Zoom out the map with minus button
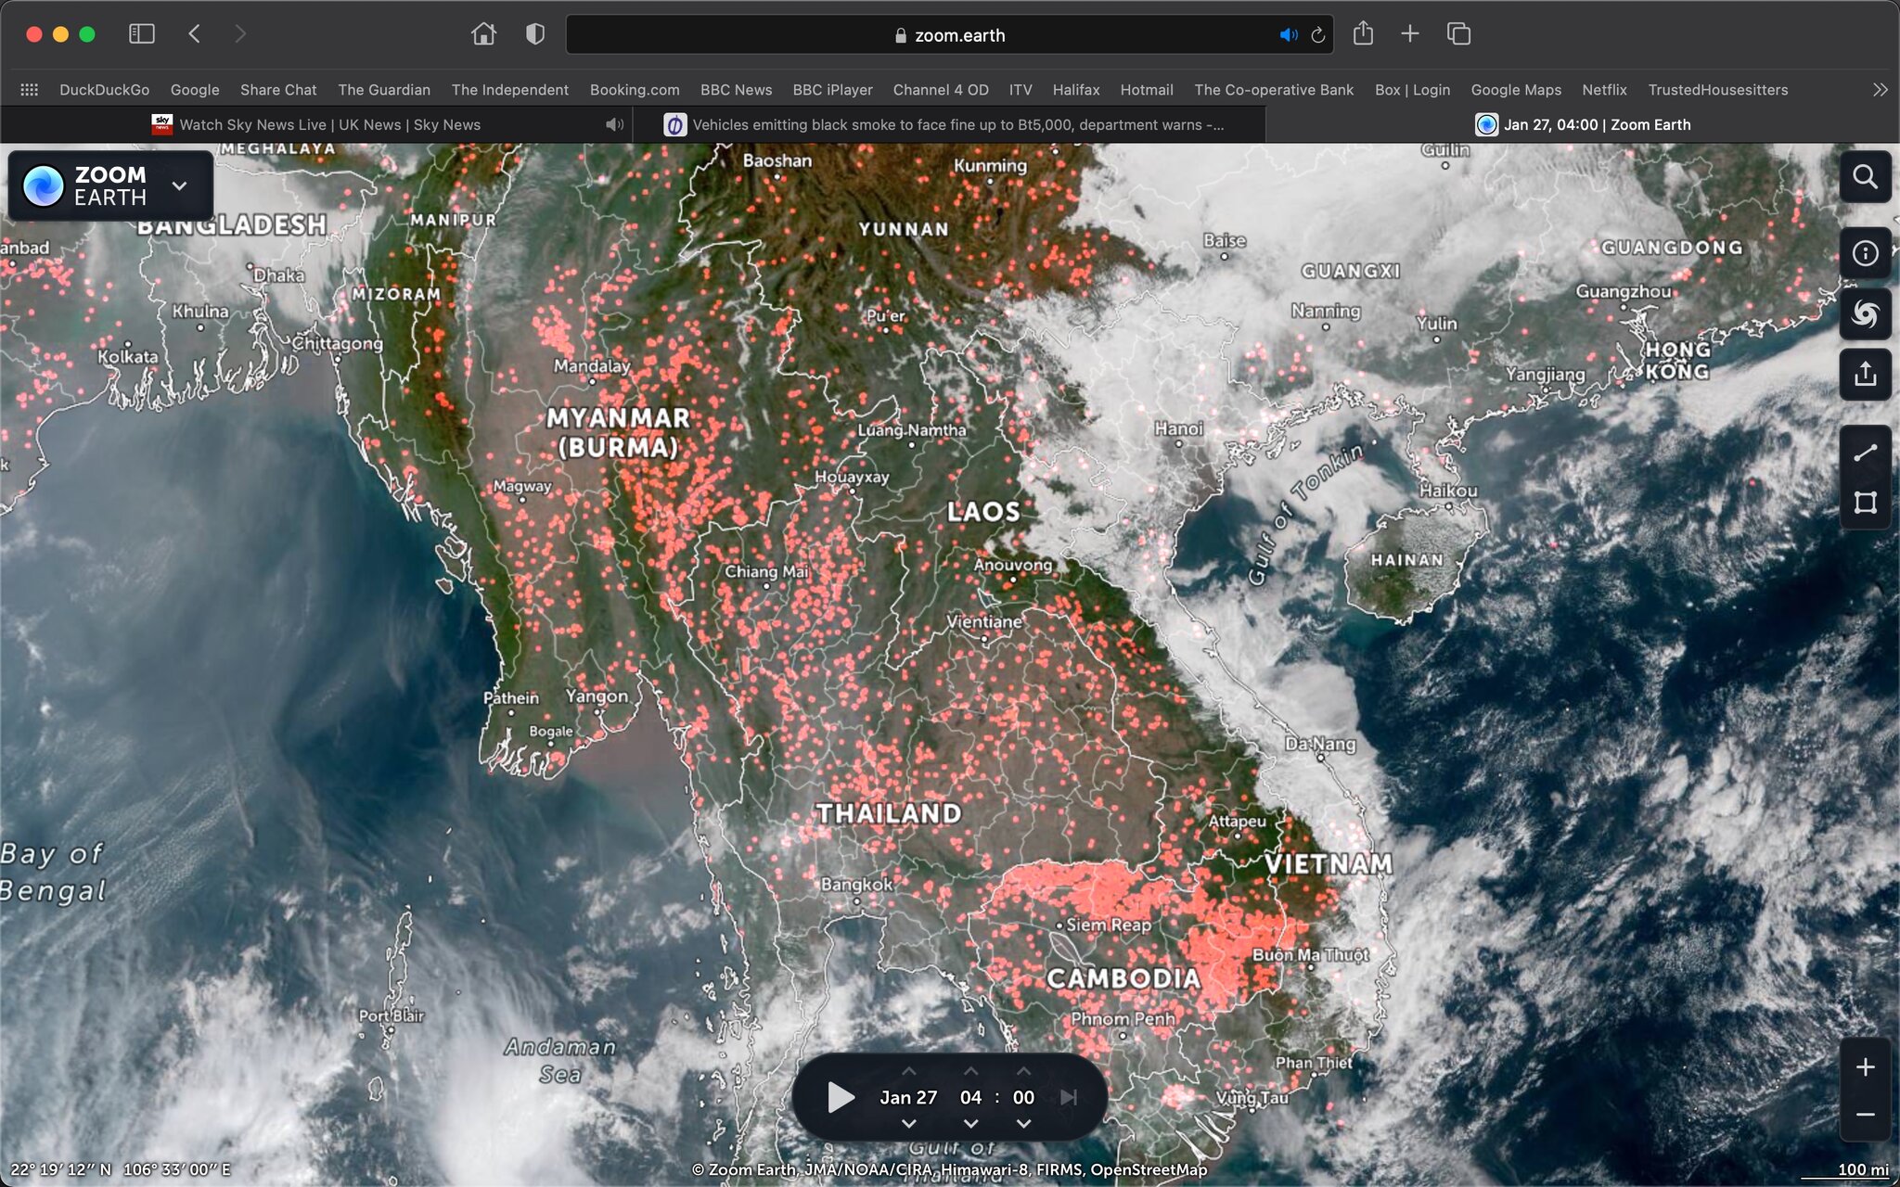 click(x=1865, y=1115)
